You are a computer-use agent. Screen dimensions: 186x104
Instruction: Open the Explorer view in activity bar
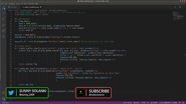pyautogui.click(x=3, y=8)
